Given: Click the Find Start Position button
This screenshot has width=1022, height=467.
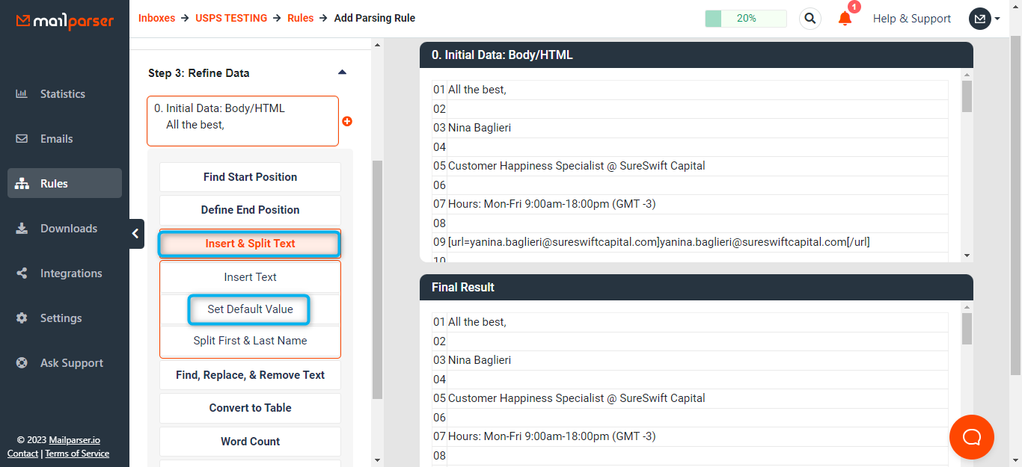Looking at the screenshot, I should click(x=249, y=177).
